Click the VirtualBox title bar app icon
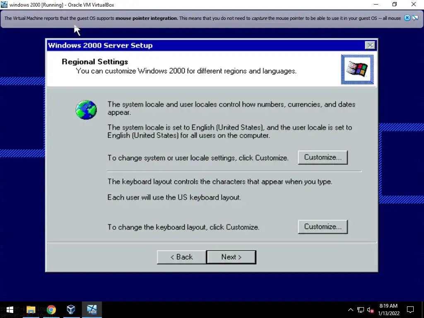 4,5
